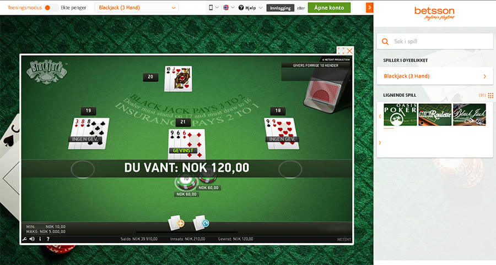Click the all games grid icon

coord(490,95)
